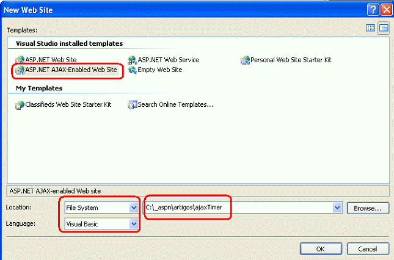
Task: Click the My Templates header
Action: (x=39, y=88)
